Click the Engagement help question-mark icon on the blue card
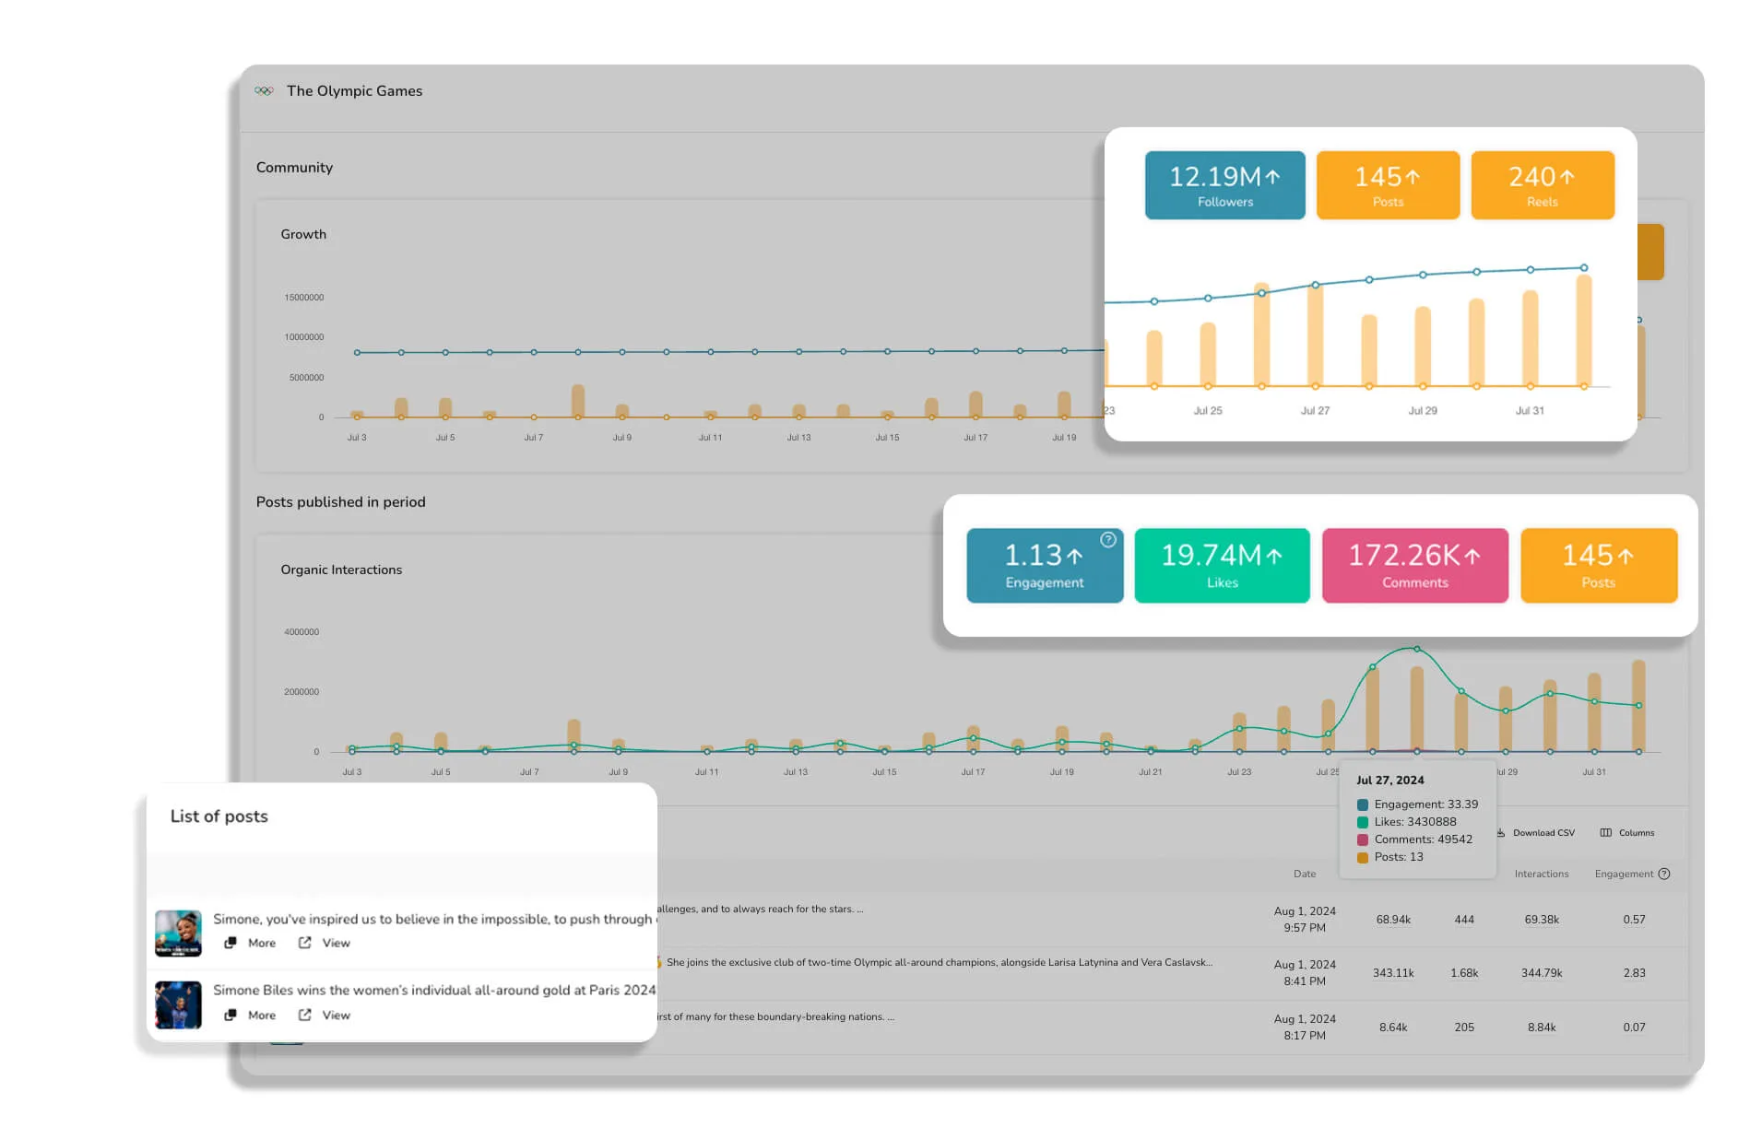The height and width of the screenshot is (1139, 1738). pos(1108,540)
